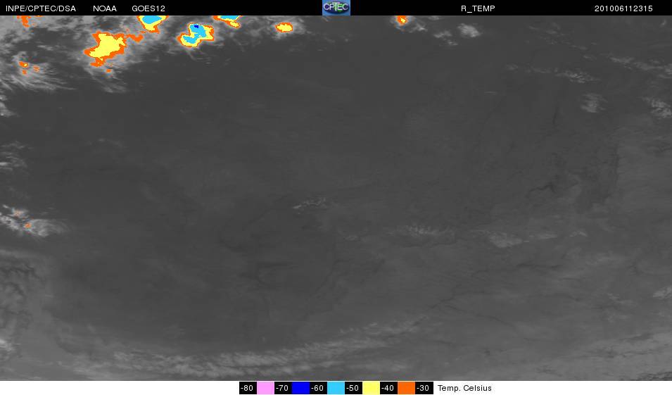672x395 pixels.
Task: Click the -70 legend value
Action: click(283, 388)
